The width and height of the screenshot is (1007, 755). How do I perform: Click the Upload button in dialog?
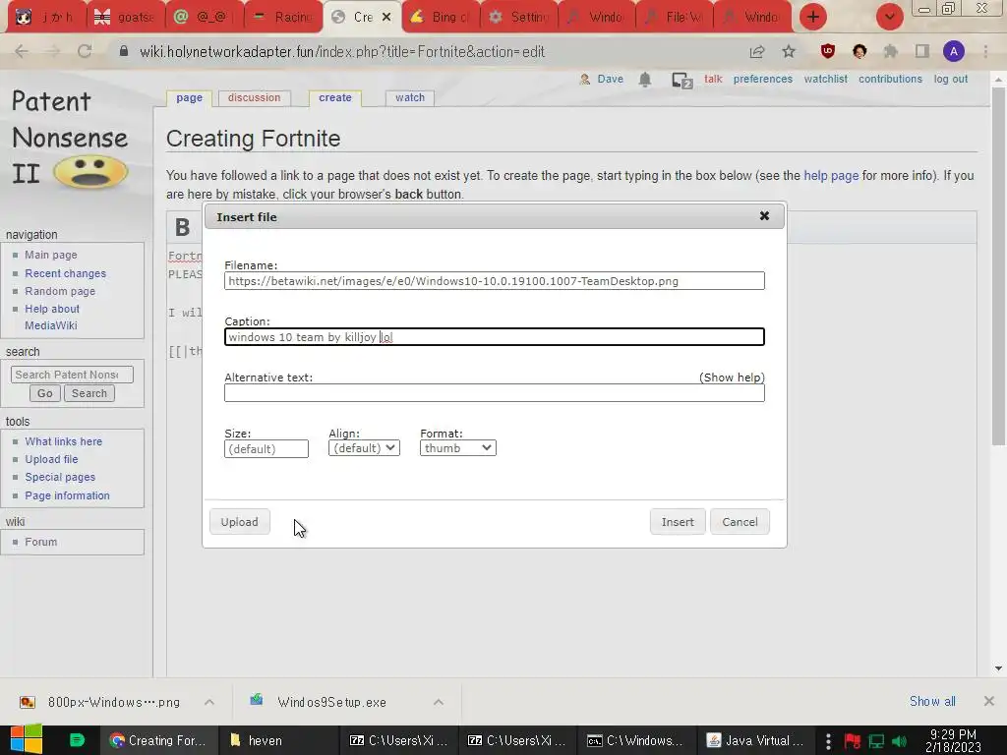coord(240,522)
